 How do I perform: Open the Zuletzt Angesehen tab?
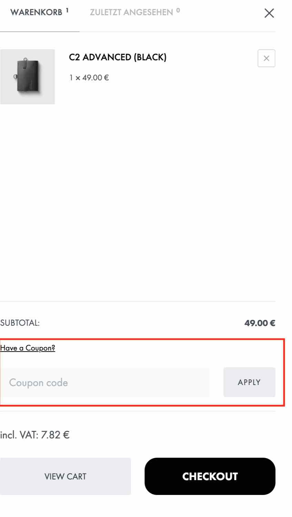(131, 12)
